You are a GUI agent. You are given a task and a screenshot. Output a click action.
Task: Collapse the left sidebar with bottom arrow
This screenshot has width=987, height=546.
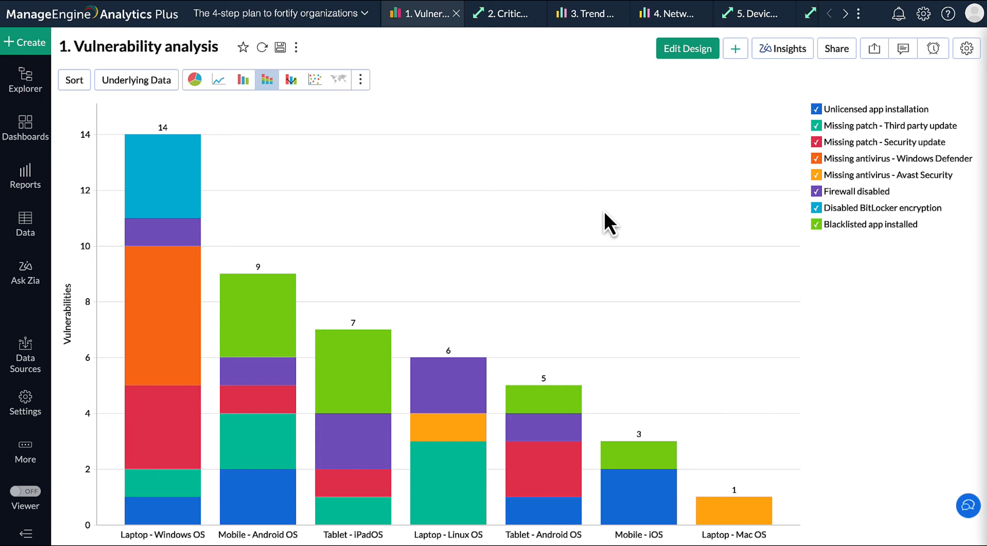click(x=25, y=533)
